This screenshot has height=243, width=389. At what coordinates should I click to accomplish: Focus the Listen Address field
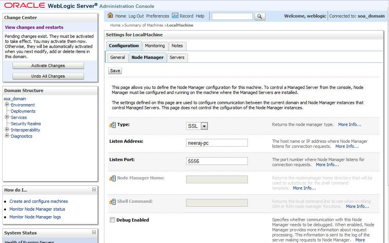(217, 143)
